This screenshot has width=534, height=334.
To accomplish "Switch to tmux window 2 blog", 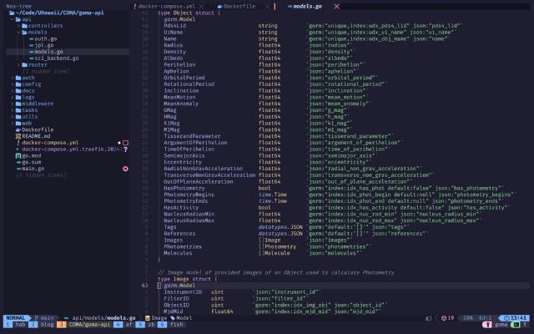I will (x=43, y=325).
